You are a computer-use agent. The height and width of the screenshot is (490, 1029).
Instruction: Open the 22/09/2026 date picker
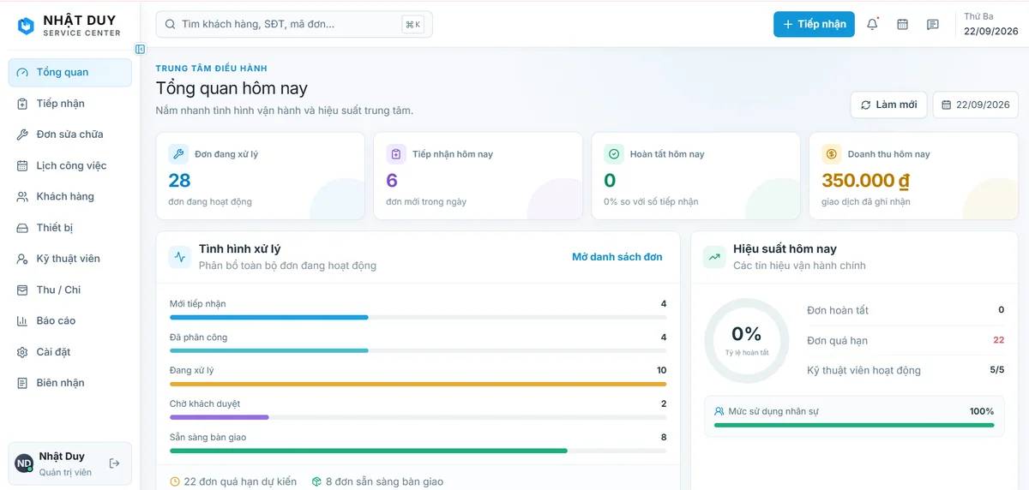coord(976,105)
